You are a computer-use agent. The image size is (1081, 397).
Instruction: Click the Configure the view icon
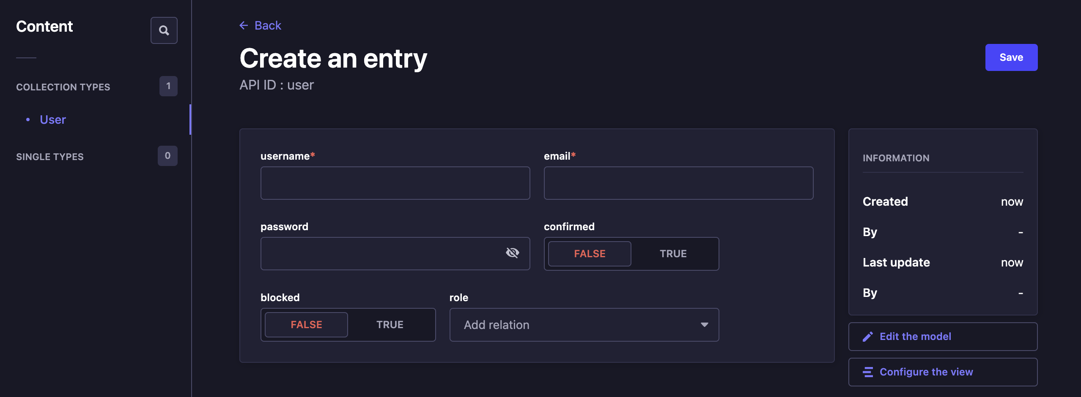pos(867,372)
